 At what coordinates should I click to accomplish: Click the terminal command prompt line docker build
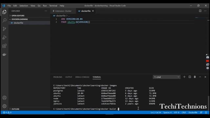[x=86, y=109]
